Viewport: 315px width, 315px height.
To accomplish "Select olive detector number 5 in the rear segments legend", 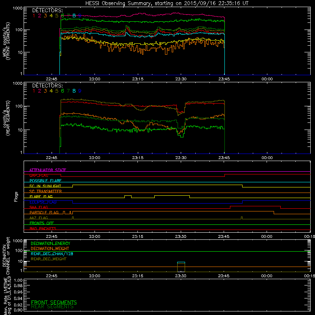I will (x=57, y=91).
